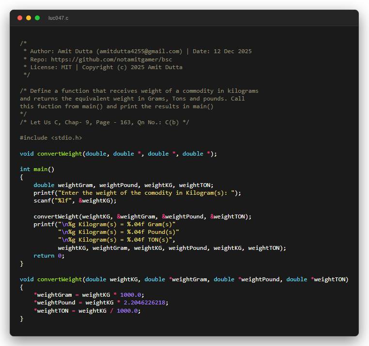The width and height of the screenshot is (369, 346).
Task: Click the 'Let Us C, Chap- 9' comment
Action: pos(105,122)
